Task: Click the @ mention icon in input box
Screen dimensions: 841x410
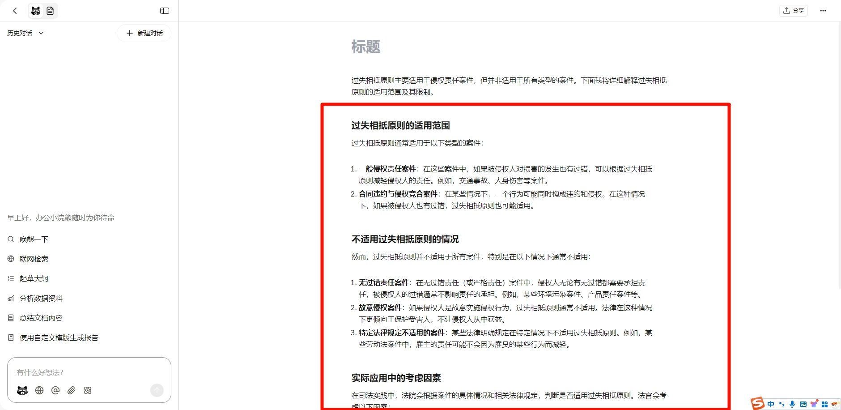Action: tap(55, 390)
